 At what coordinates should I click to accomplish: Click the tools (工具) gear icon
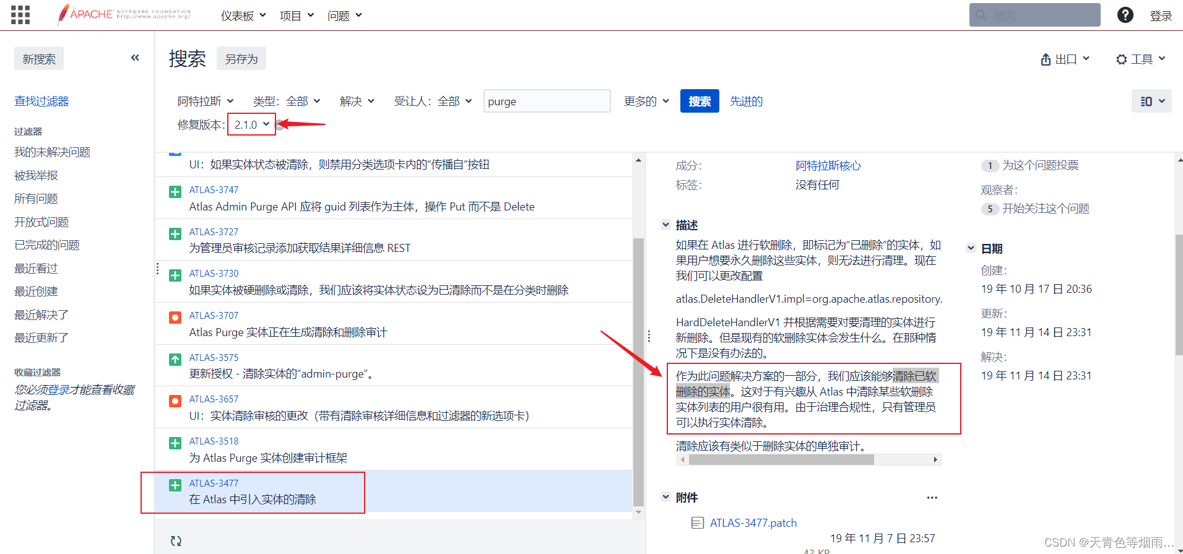tap(1121, 59)
